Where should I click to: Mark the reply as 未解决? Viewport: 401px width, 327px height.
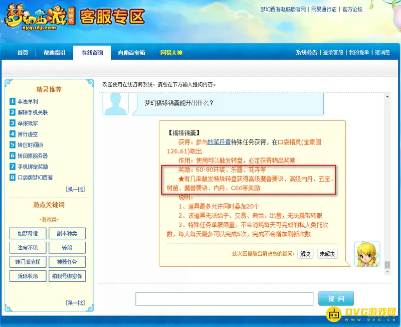327,254
